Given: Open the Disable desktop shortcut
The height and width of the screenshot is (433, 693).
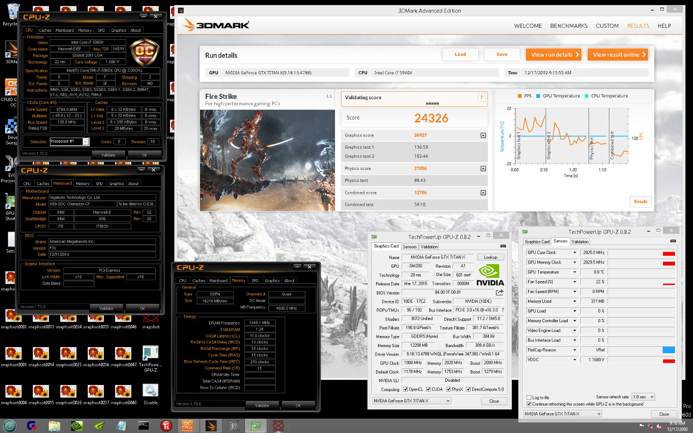Looking at the screenshot, I should pos(151,394).
